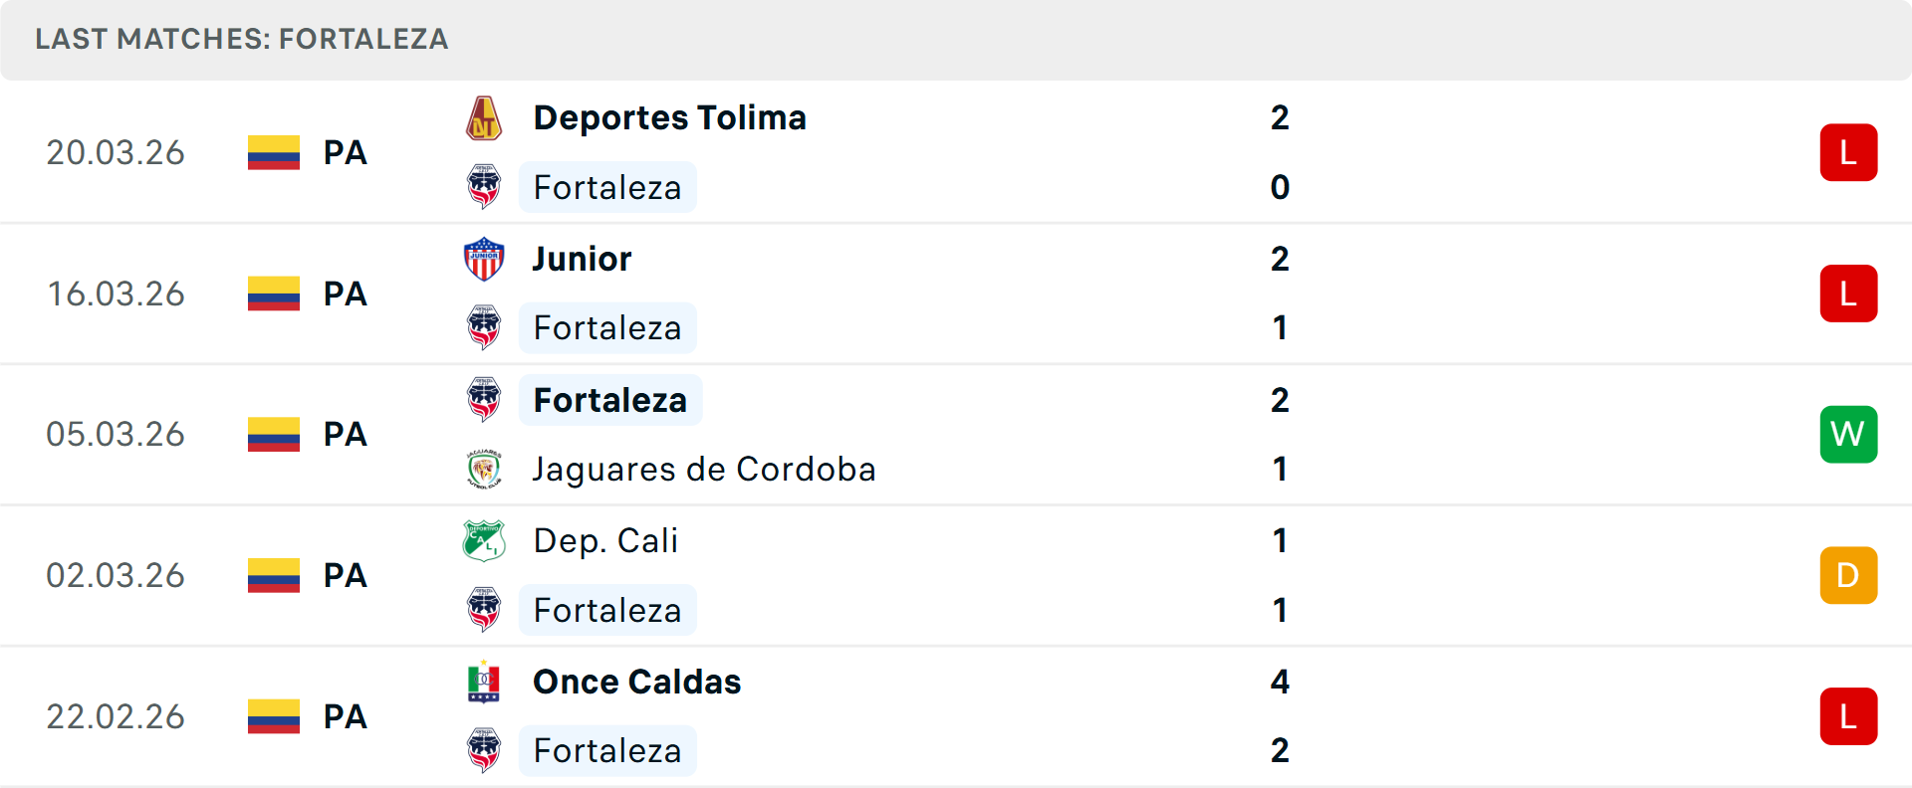This screenshot has width=1912, height=788.
Task: Click Colombia flag on the 16.03.26 row
Action: pos(274,294)
